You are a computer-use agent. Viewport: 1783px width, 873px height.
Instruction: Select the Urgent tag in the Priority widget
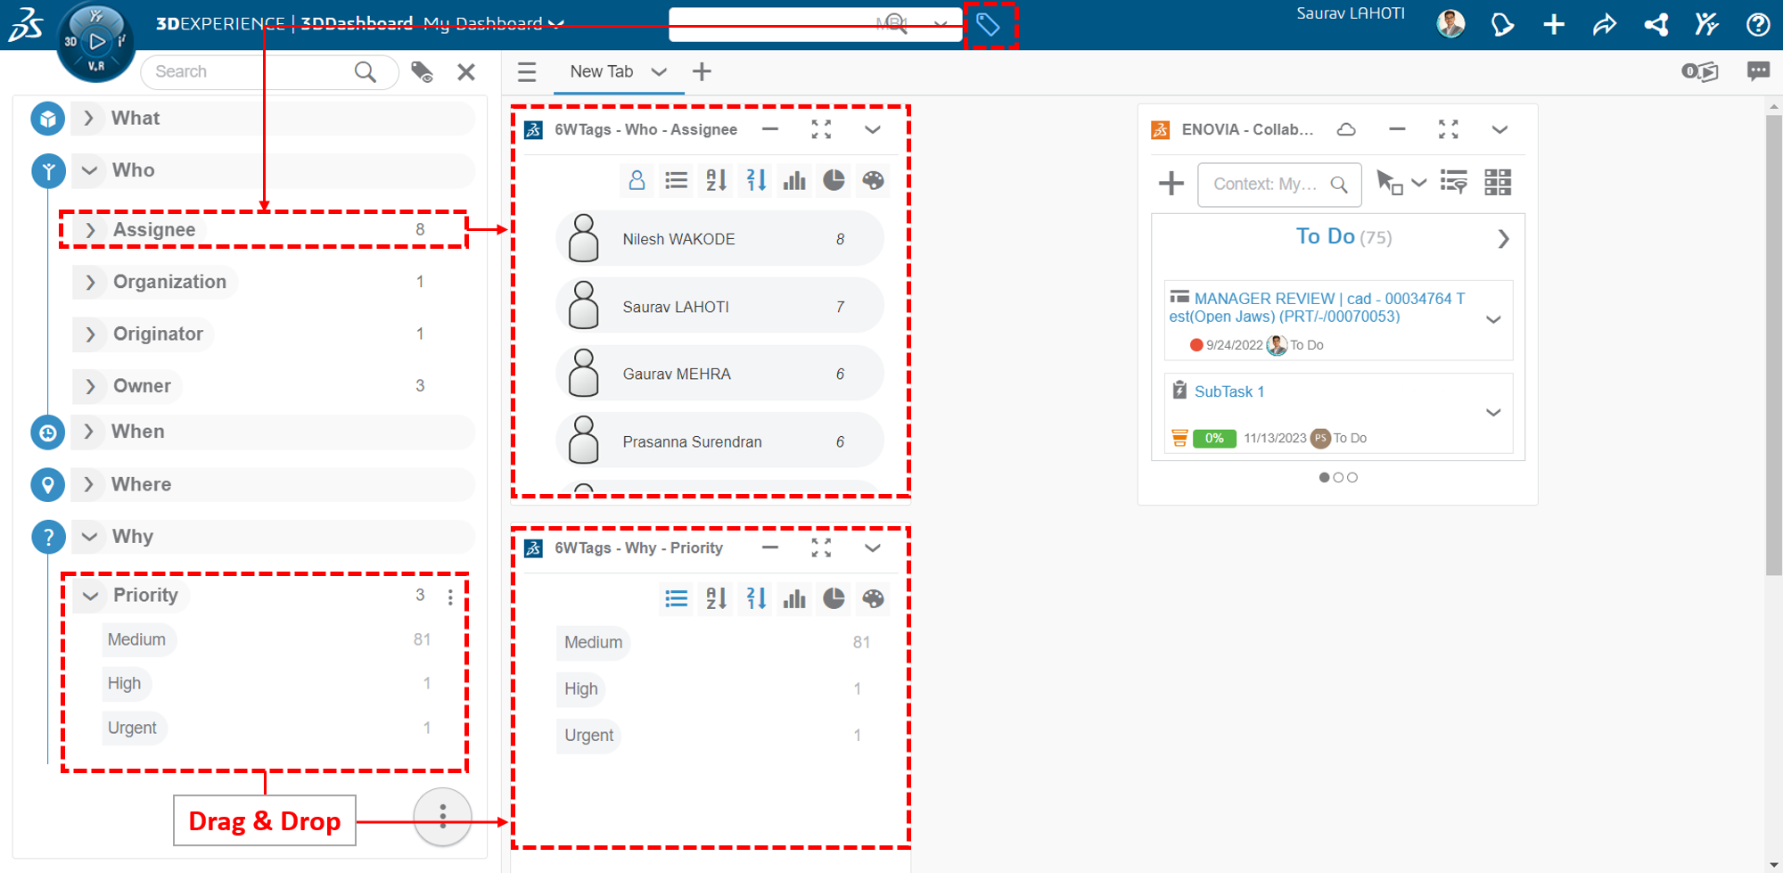589,735
